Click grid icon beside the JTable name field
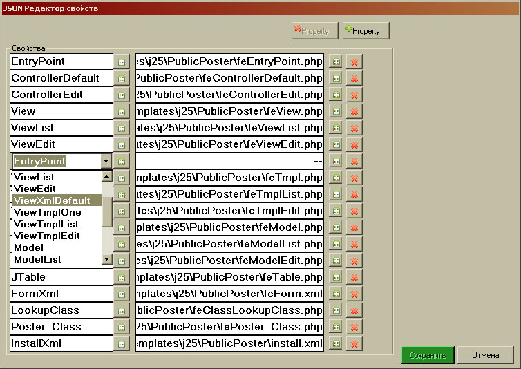Viewport: 521px width, 369px height. click(122, 278)
